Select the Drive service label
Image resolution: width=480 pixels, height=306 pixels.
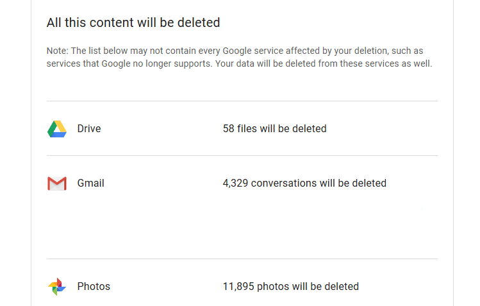point(89,128)
